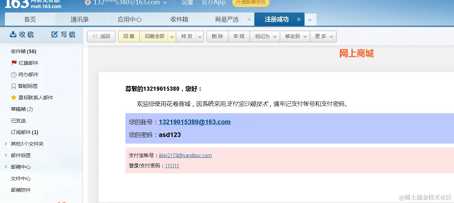Open 设置 in the top bar
Image resolution: width=454 pixels, height=203 pixels.
pyautogui.click(x=187, y=2)
